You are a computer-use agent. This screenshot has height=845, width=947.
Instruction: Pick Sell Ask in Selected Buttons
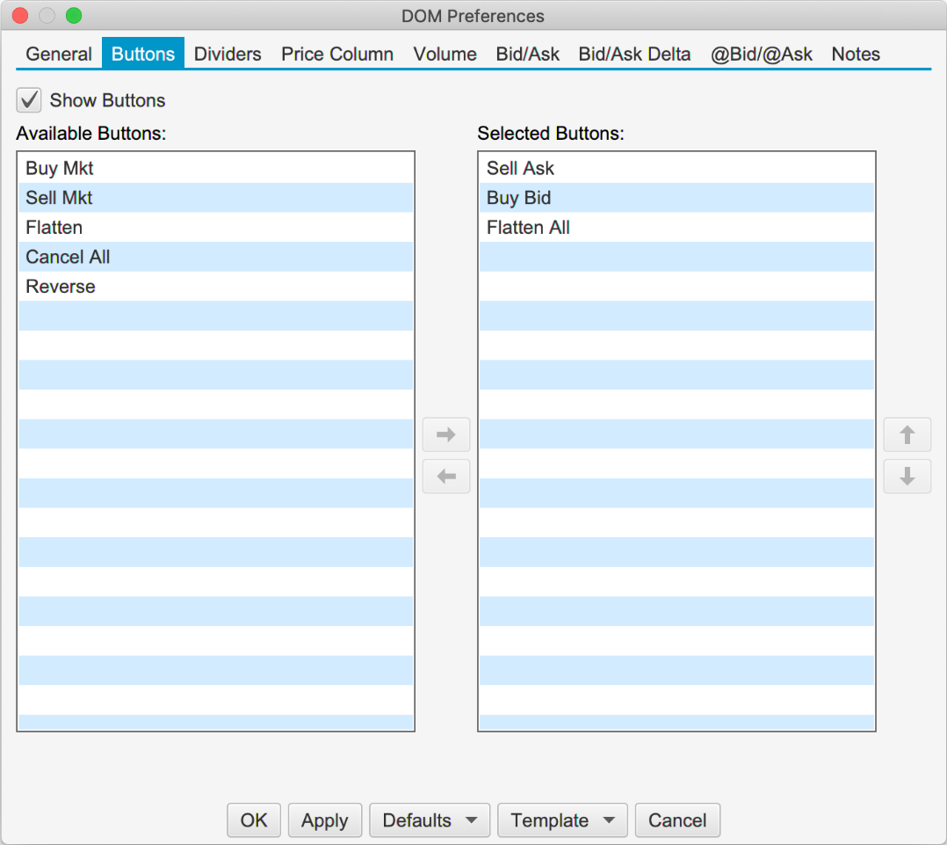click(x=520, y=168)
